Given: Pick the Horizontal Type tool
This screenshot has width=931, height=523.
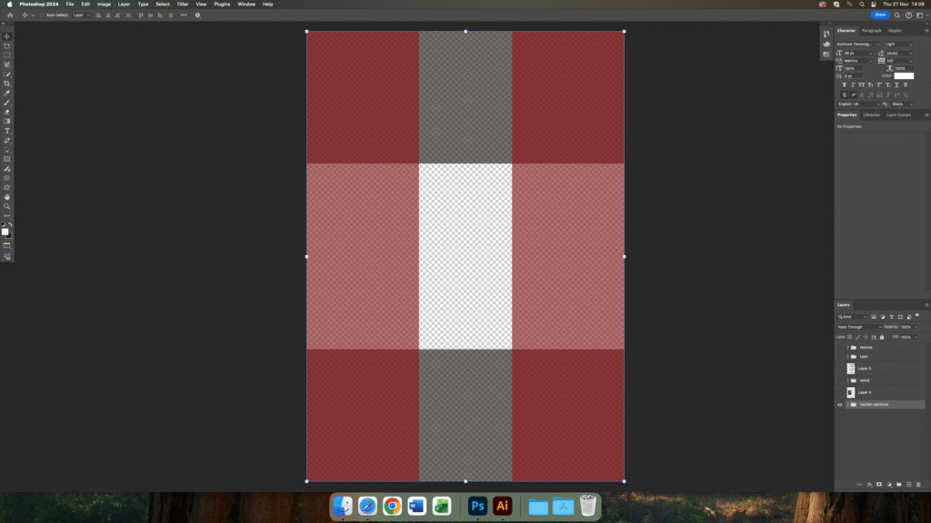Looking at the screenshot, I should pos(7,132).
